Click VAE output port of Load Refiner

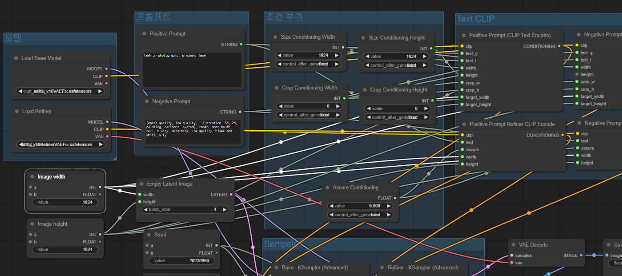coord(107,137)
